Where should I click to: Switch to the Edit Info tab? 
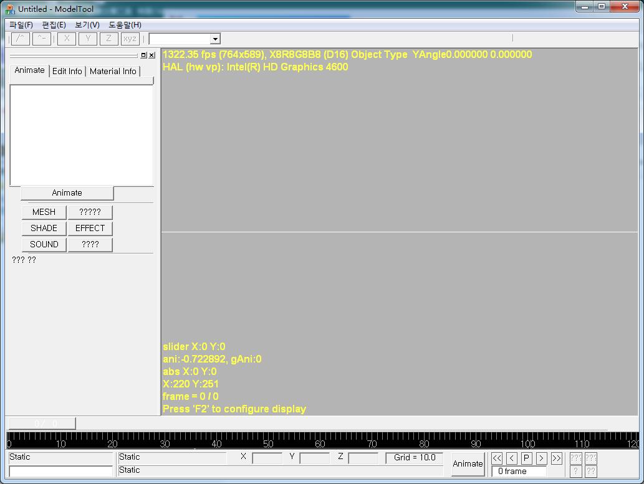[67, 71]
